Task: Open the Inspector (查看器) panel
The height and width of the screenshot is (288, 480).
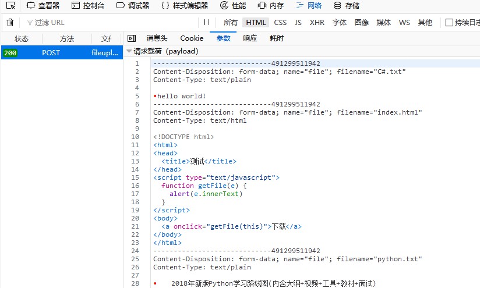Action: pos(43,5)
